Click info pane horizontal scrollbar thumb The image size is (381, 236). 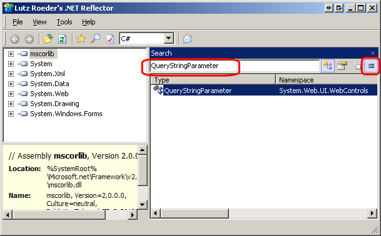(x=59, y=215)
